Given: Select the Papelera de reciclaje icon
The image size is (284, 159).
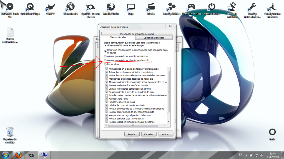Looking at the screenshot, I should coord(10,132).
